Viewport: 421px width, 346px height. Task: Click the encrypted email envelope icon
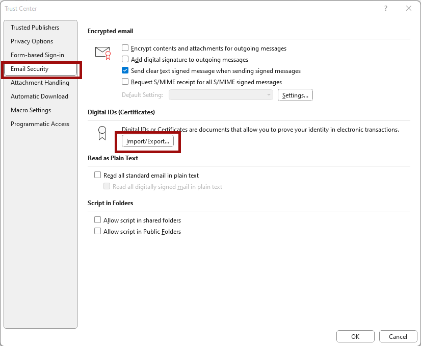point(103,53)
